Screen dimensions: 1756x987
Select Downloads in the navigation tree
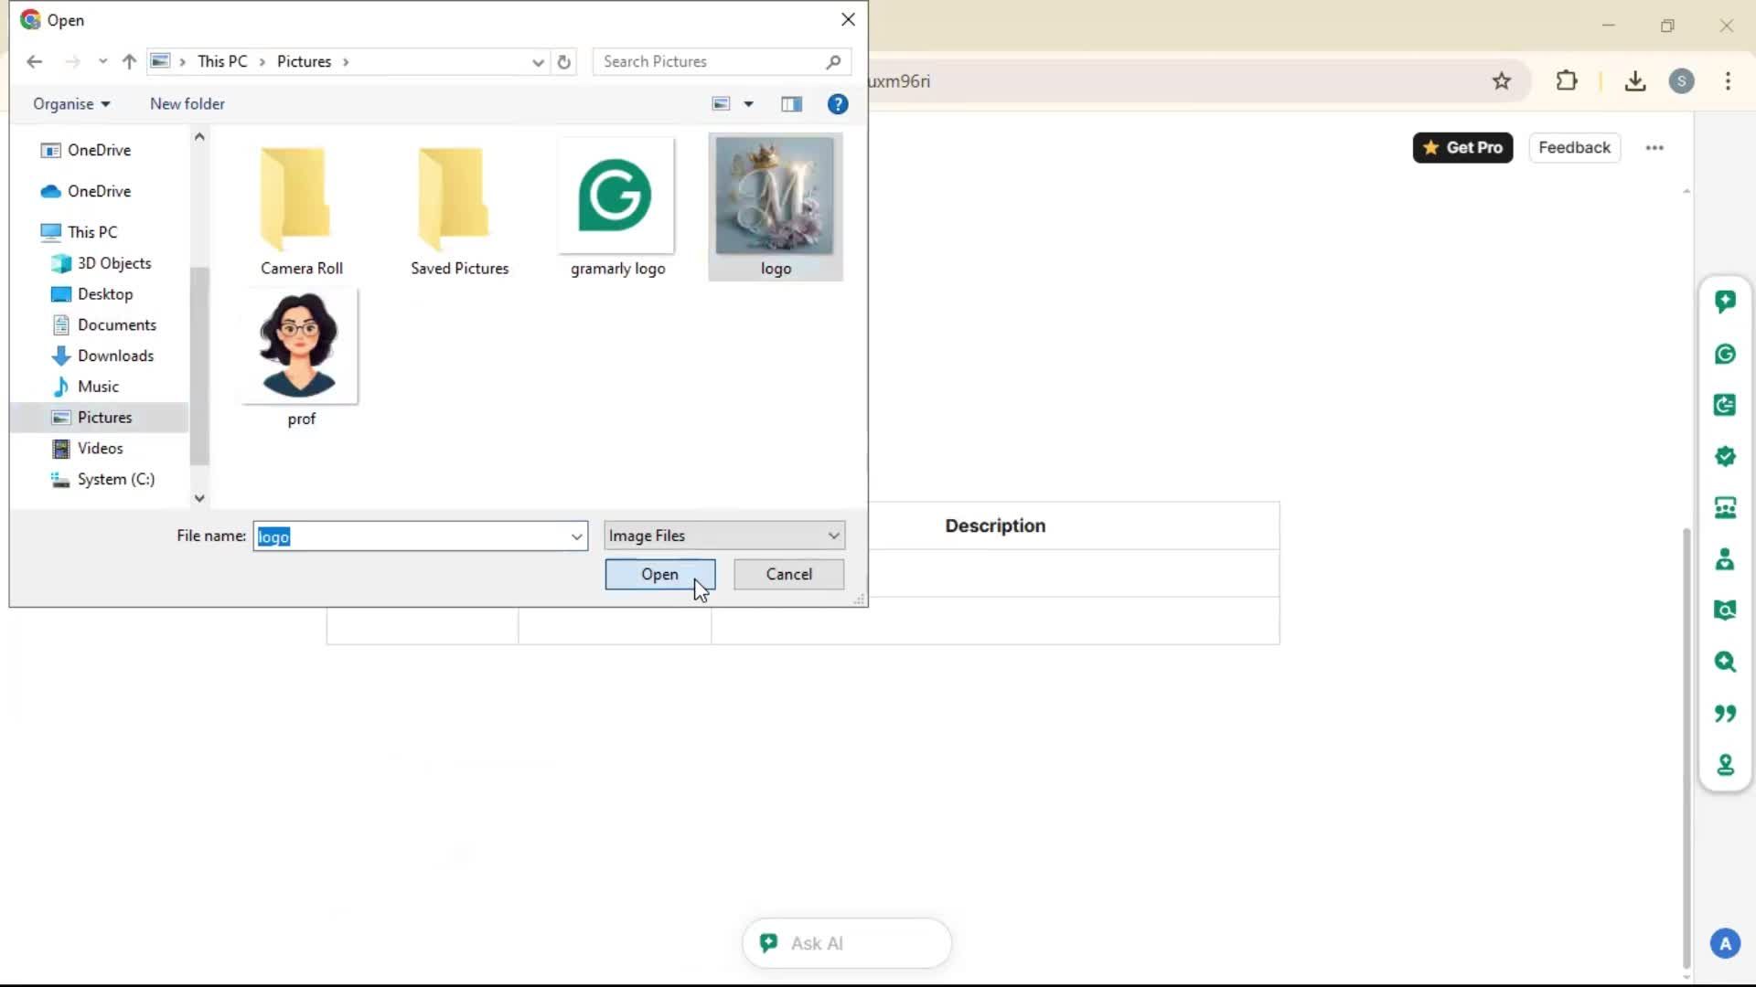tap(115, 356)
